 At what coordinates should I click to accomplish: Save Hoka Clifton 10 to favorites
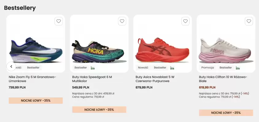pyautogui.click(x=249, y=21)
